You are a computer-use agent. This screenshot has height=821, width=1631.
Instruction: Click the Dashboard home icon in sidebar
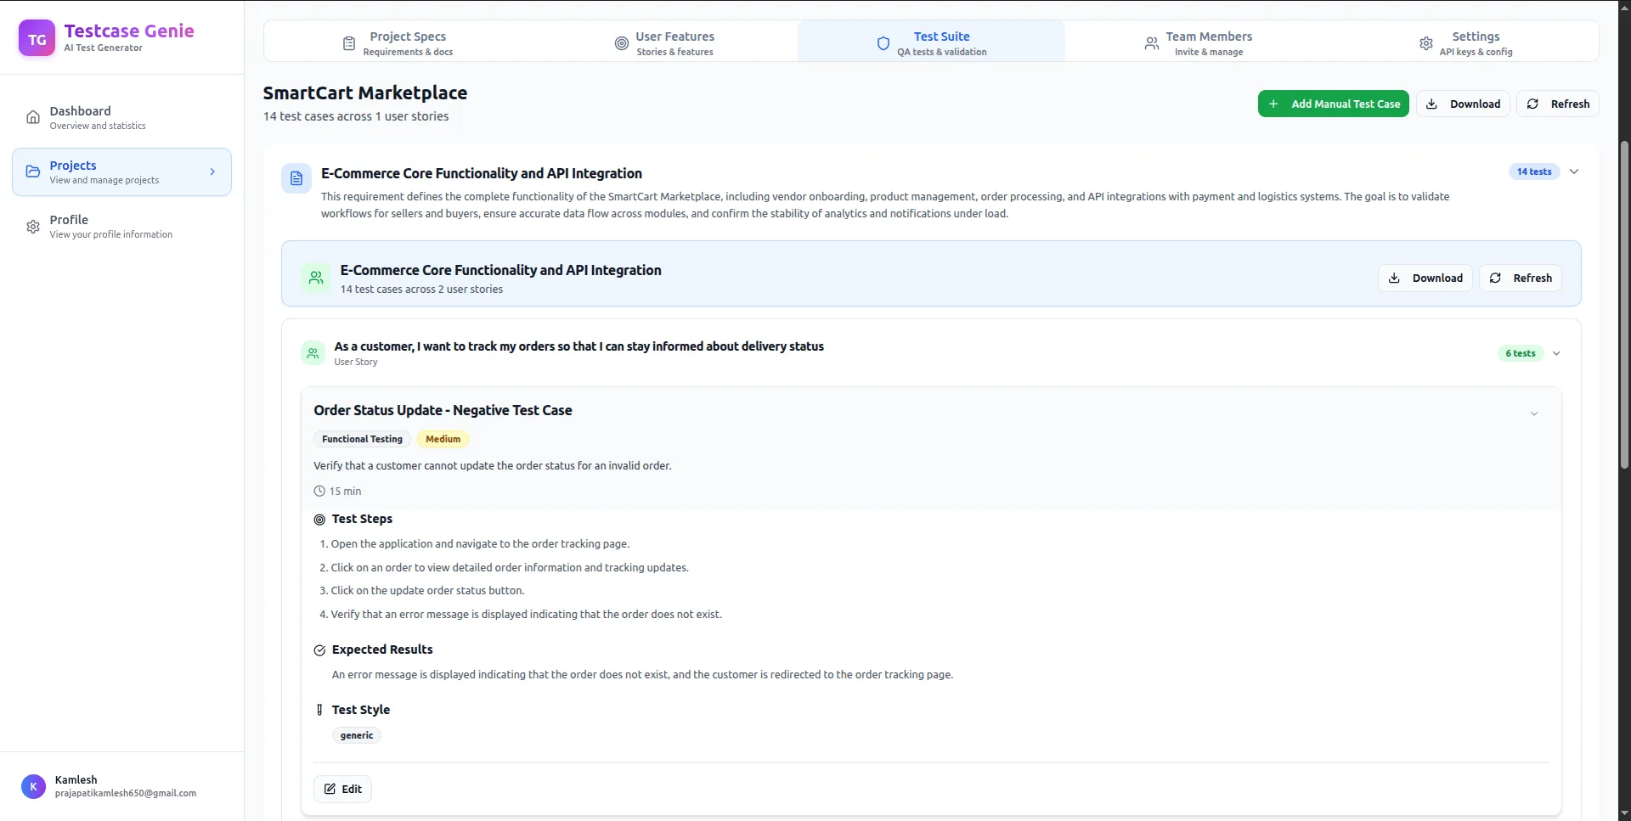[x=33, y=117]
